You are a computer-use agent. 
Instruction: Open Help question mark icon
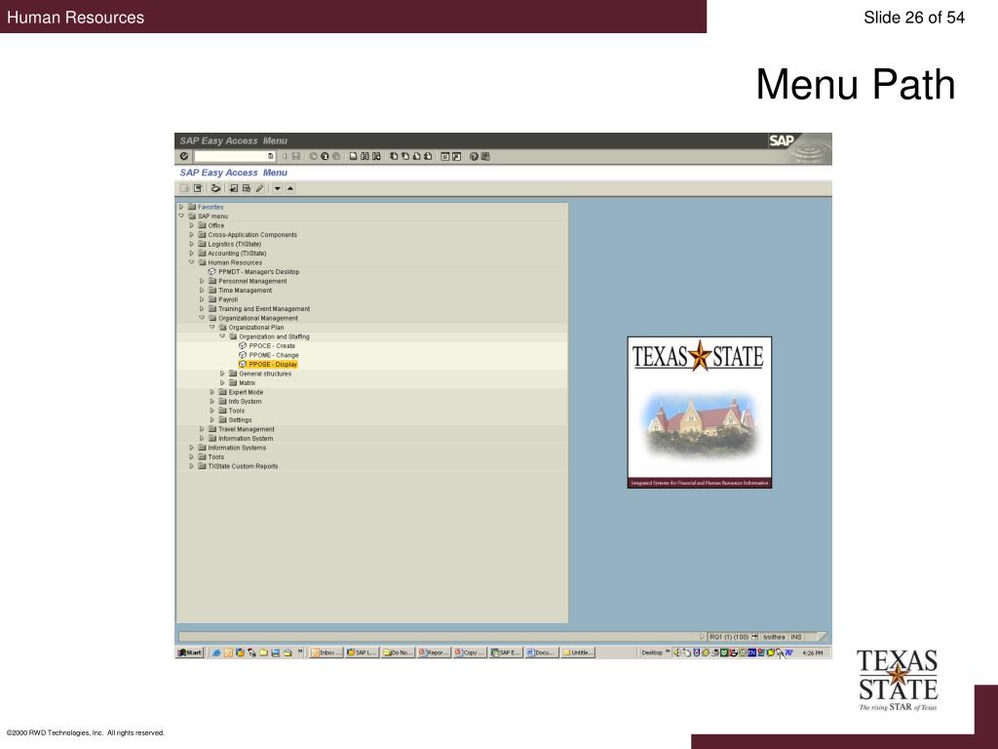point(474,156)
